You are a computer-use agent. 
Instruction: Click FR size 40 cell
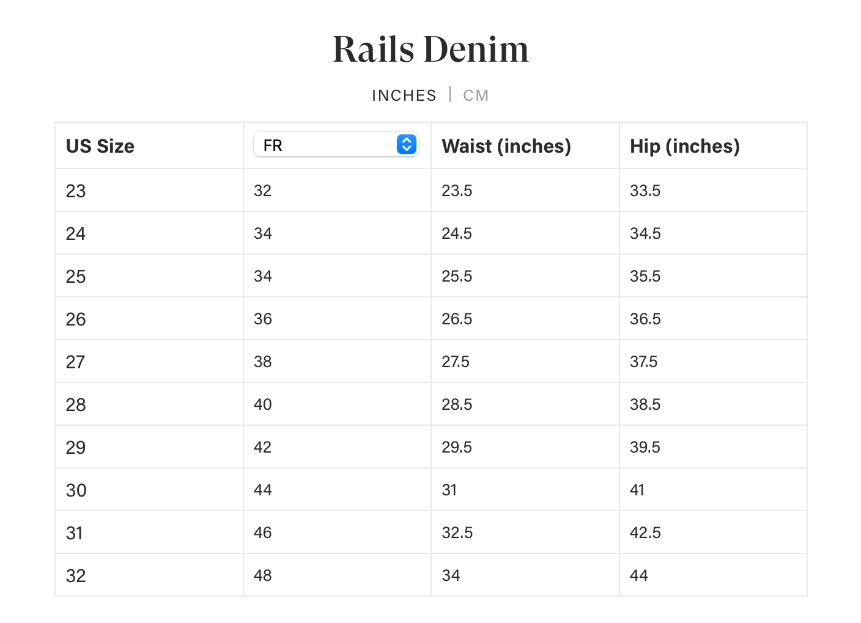point(263,404)
